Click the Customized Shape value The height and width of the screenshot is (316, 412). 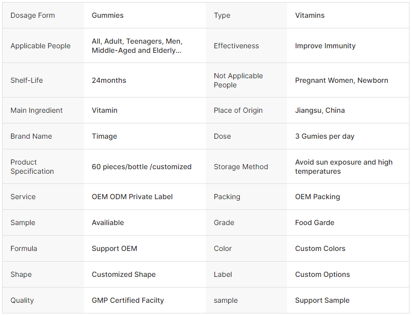tap(123, 274)
